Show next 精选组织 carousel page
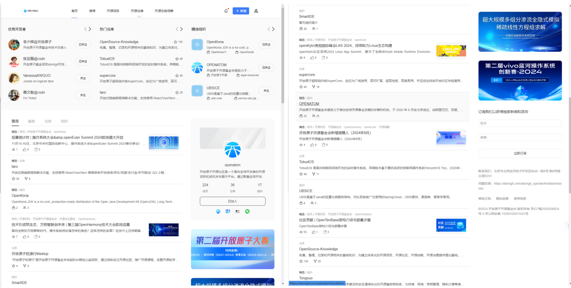 [x=273, y=29]
